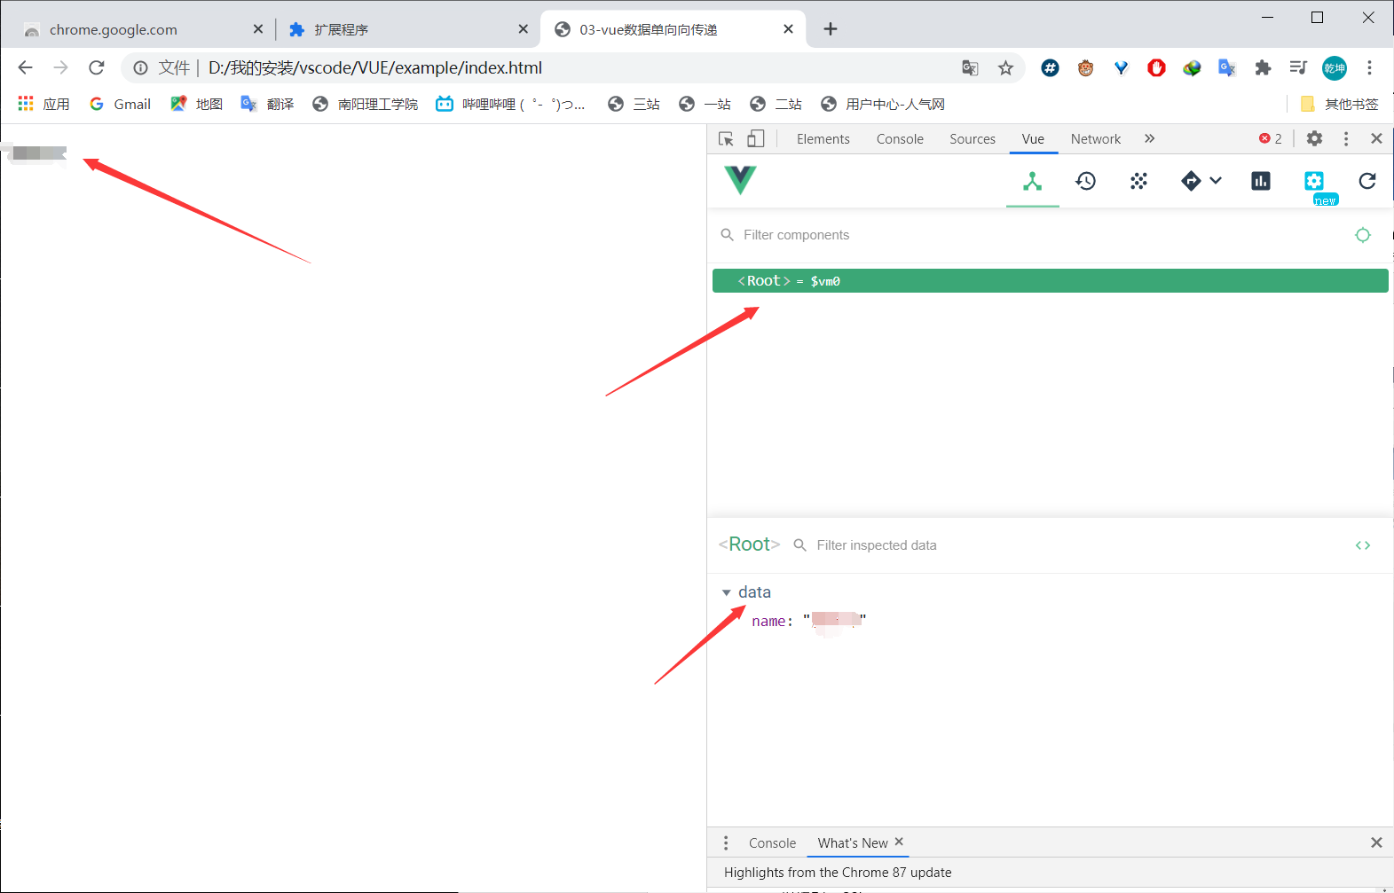
Task: Click the translate page icon in address bar
Action: (x=970, y=68)
